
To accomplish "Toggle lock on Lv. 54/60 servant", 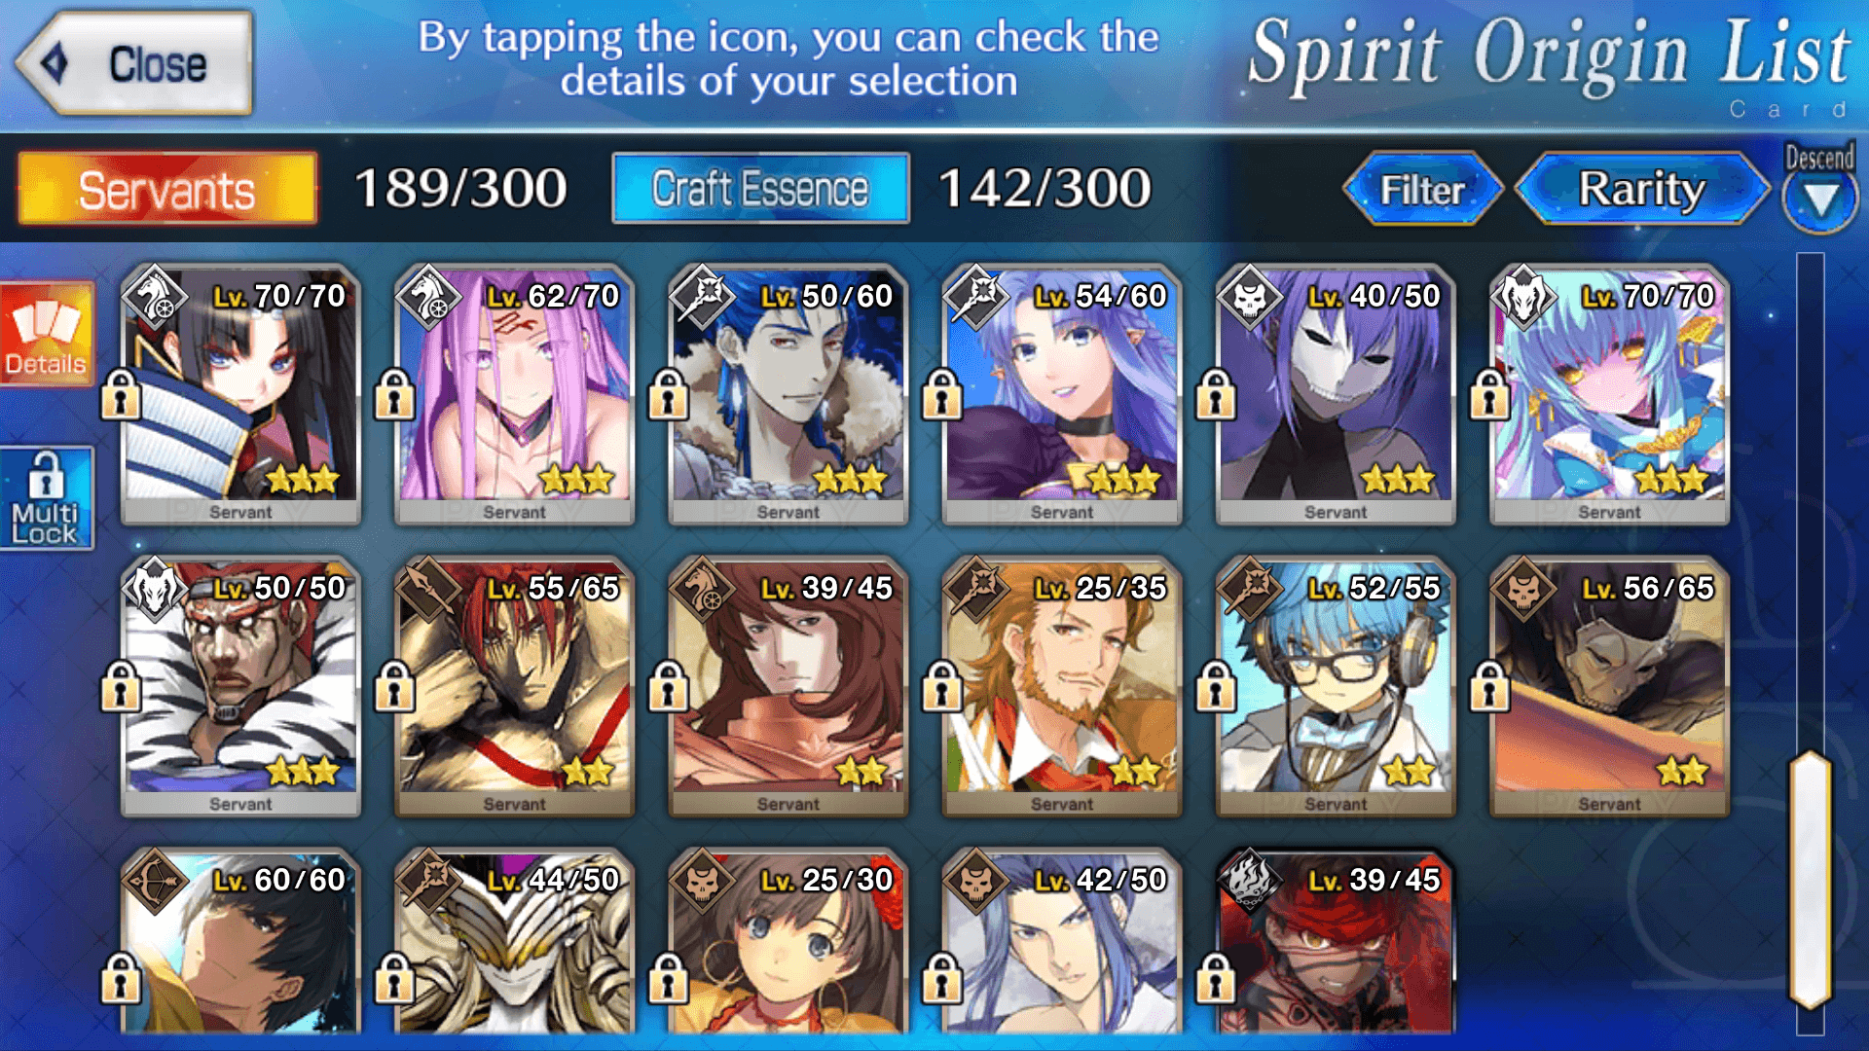I will [x=942, y=394].
